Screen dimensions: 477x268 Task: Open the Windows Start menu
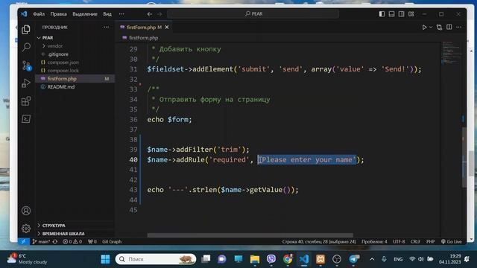(105, 259)
